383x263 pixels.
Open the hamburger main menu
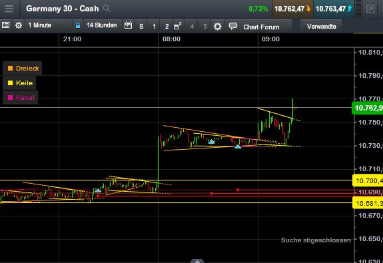coord(9,9)
